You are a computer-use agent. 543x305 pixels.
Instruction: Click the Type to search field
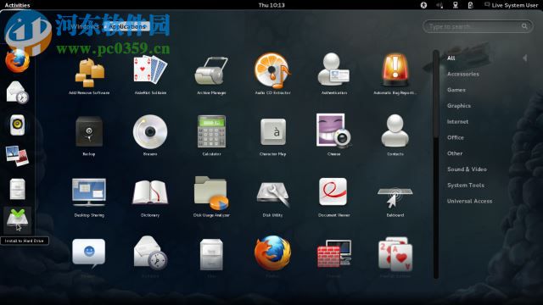tap(478, 26)
